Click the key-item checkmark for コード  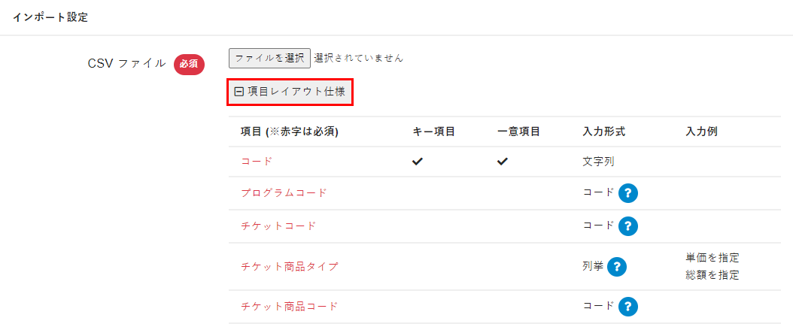(x=418, y=162)
